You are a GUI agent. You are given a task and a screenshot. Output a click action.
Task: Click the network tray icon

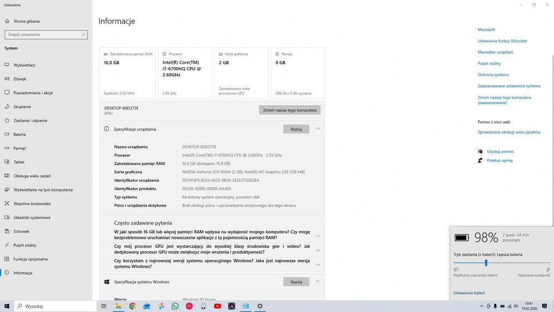(509, 306)
